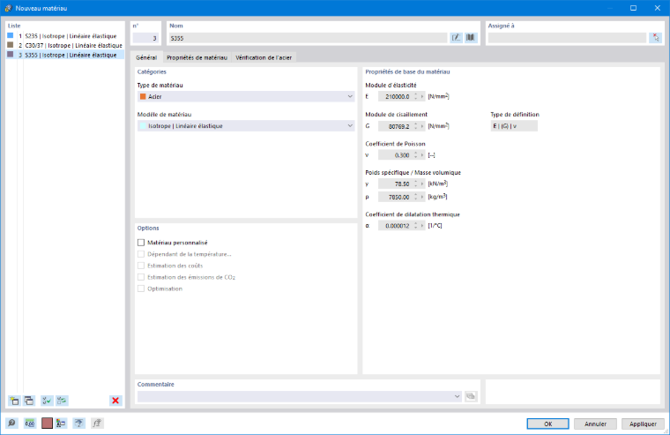This screenshot has height=435, width=670.
Task: Switch to the Propriétés de matériau tab
Action: coord(197,57)
